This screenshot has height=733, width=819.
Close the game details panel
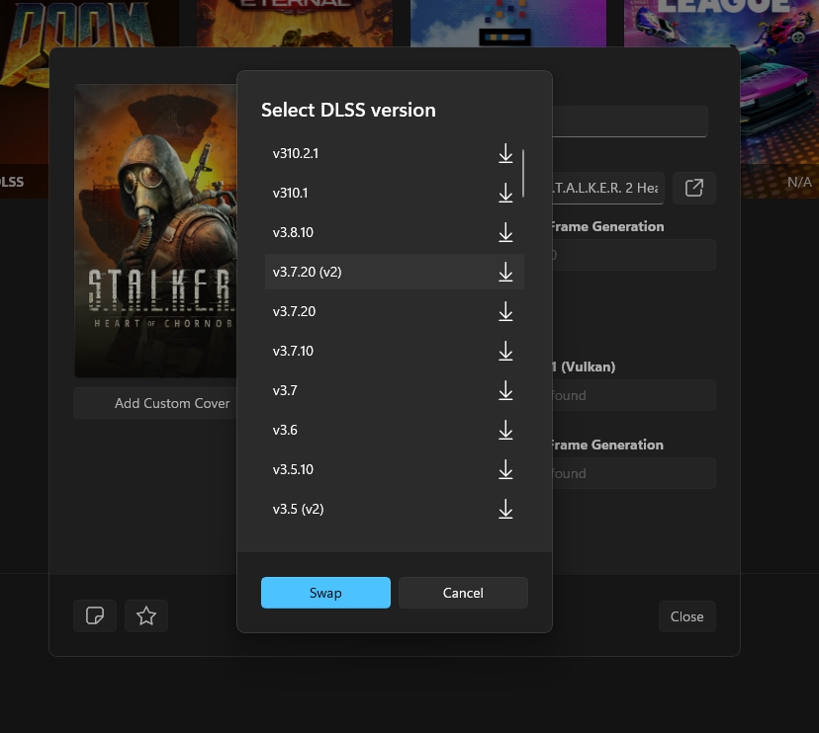click(686, 616)
